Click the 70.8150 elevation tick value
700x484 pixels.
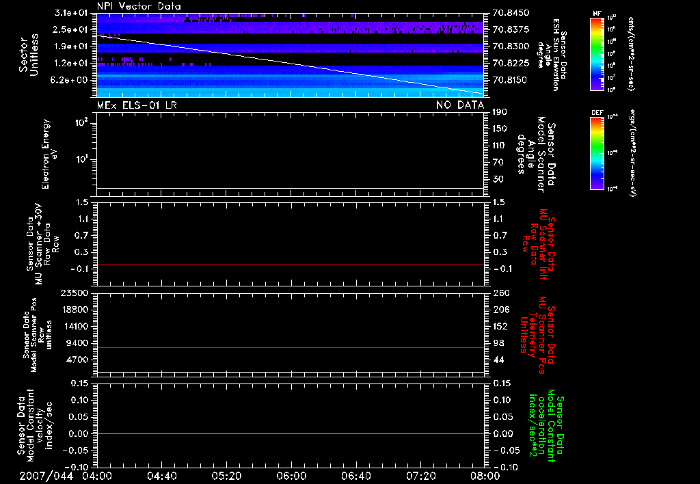pyautogui.click(x=511, y=80)
